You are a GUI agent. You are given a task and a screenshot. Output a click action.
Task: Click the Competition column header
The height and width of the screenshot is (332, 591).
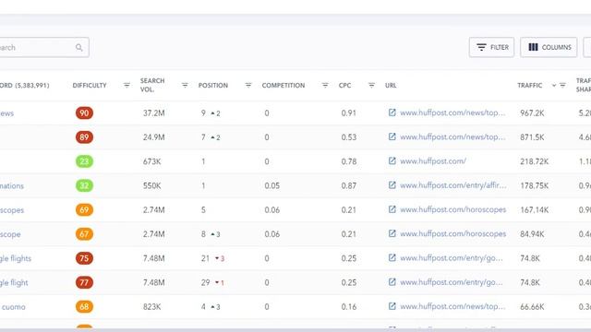pyautogui.click(x=283, y=86)
